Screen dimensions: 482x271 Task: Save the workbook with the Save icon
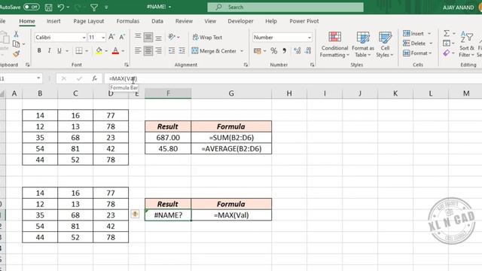(48, 8)
